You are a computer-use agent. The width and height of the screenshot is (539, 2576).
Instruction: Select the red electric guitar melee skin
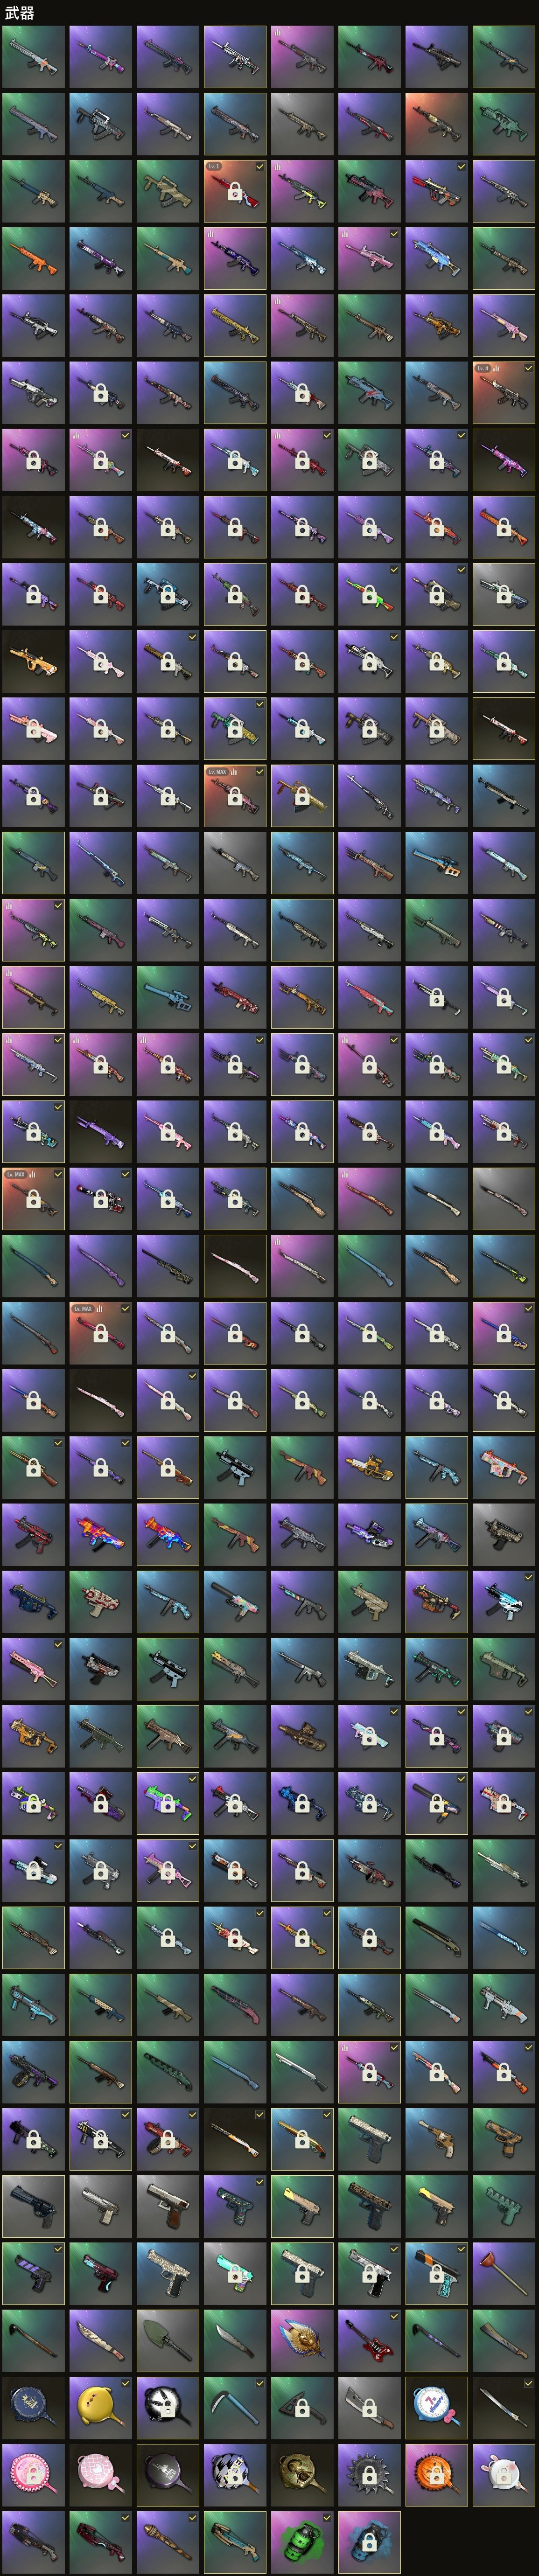point(368,2341)
